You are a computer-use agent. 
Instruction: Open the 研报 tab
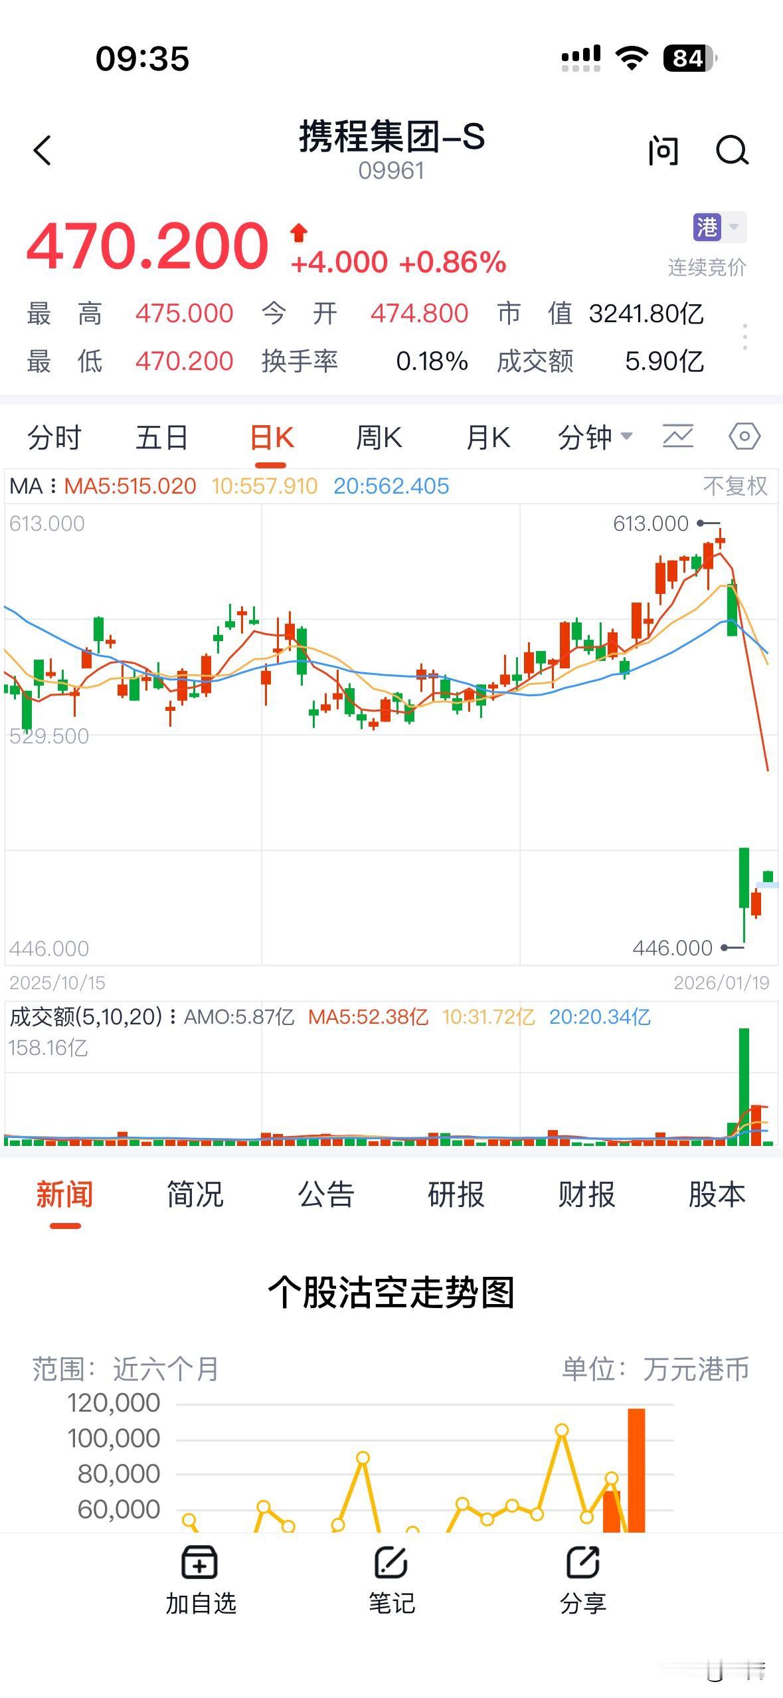[456, 1194]
